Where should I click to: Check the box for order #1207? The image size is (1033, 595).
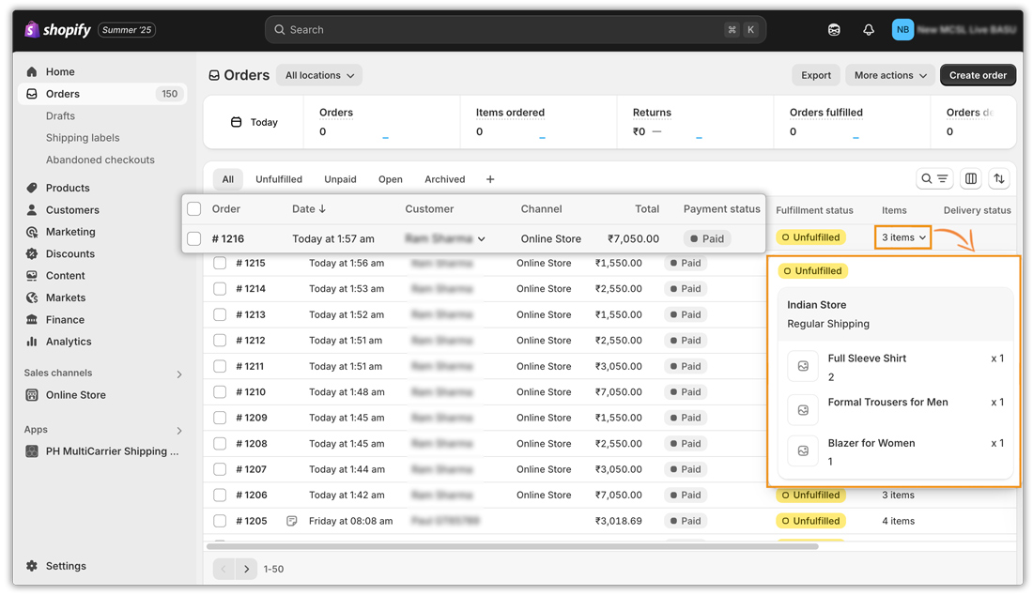coord(220,469)
